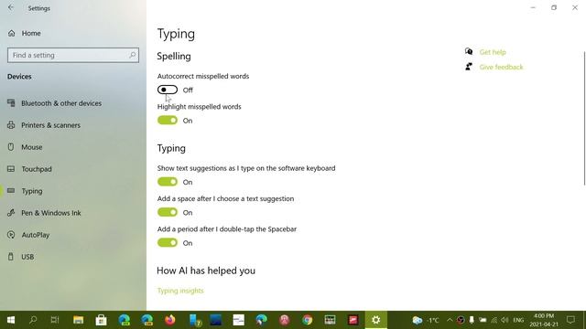This screenshot has width=586, height=329.
Task: Click the battery tray icon
Action: pyautogui.click(x=483, y=321)
